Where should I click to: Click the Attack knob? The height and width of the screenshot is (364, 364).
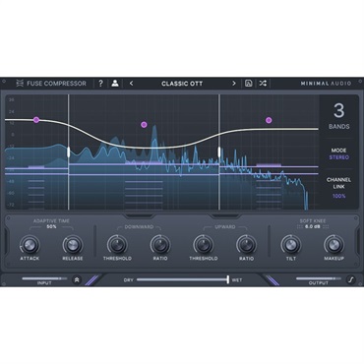tap(30, 245)
